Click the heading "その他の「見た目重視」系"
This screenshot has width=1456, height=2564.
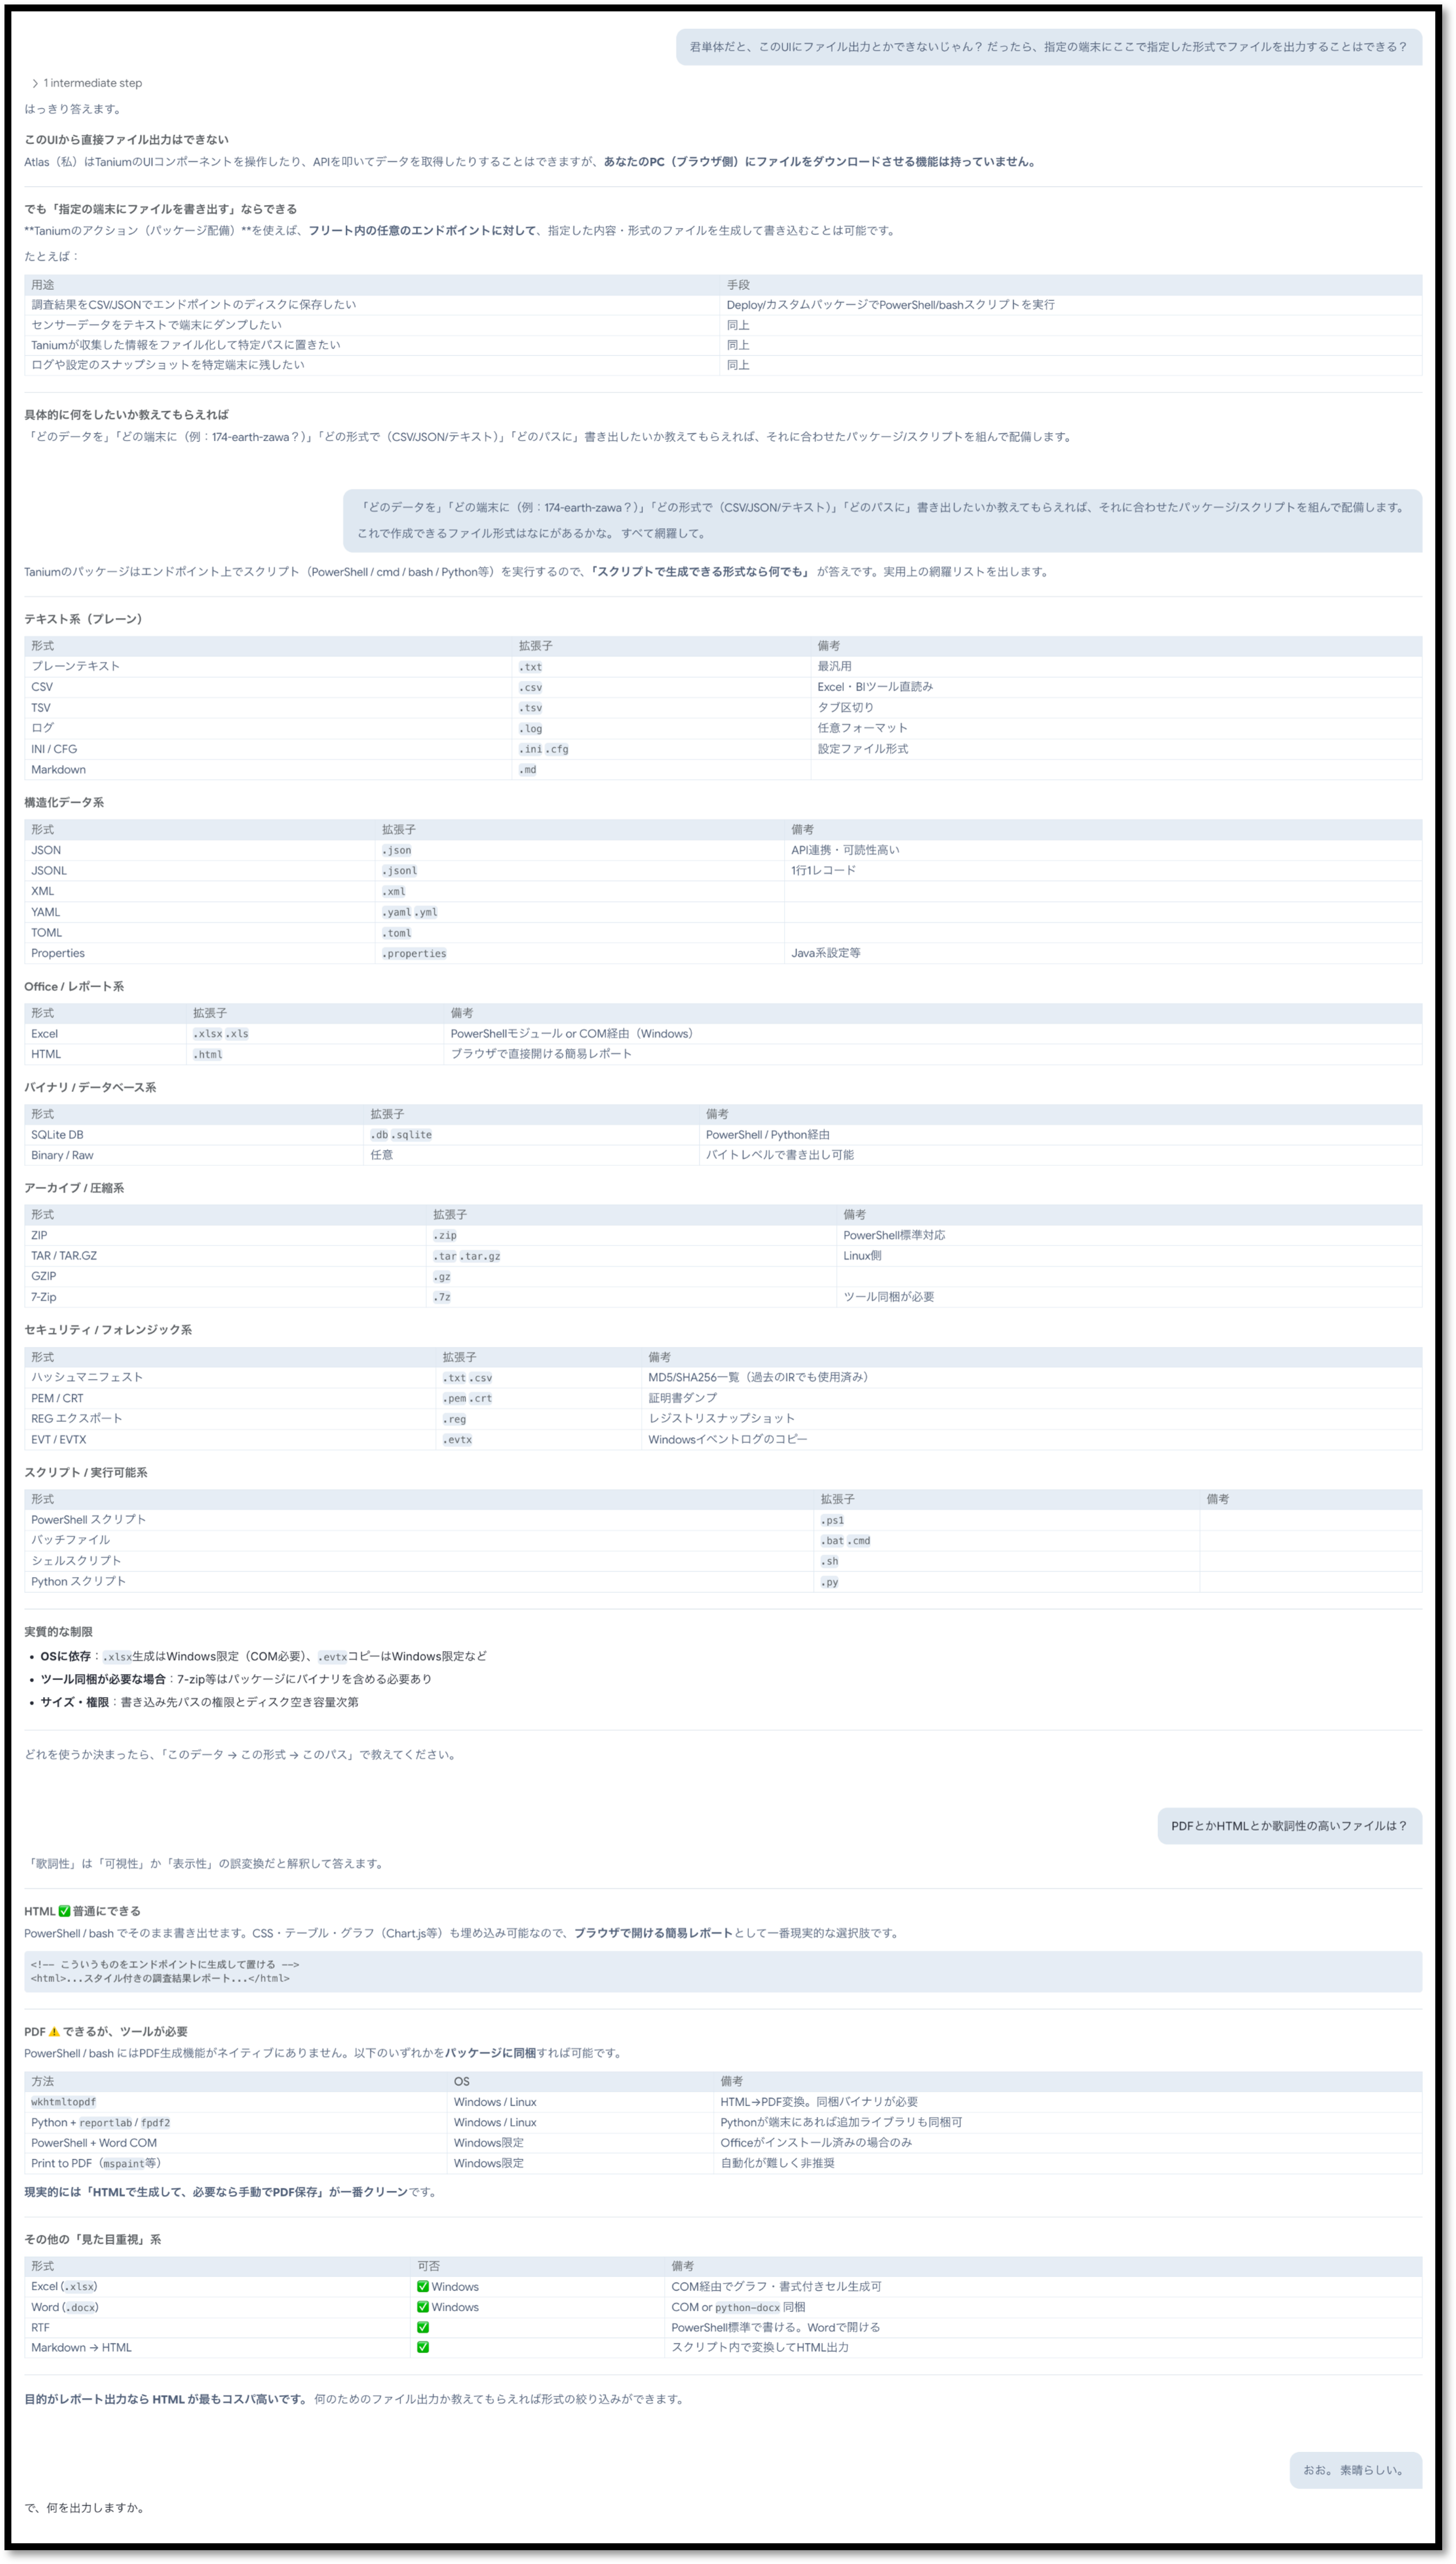[x=93, y=2239]
